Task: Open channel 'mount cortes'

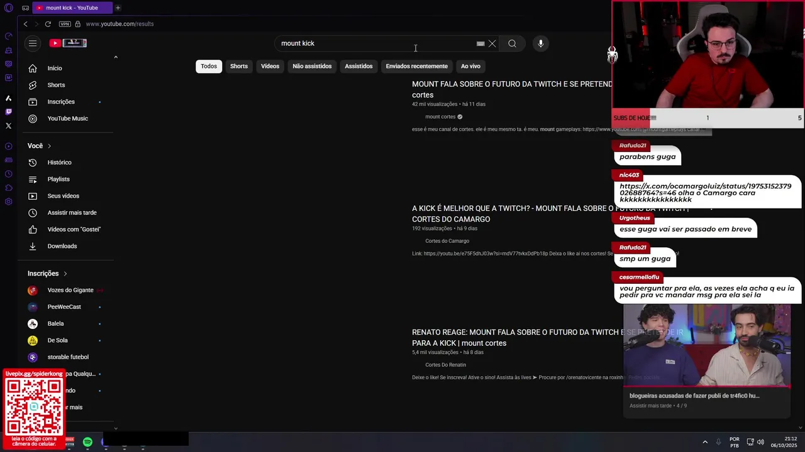Action: click(440, 117)
